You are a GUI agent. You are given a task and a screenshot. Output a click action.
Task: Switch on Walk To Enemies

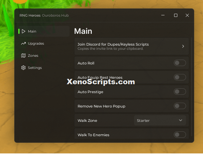(180, 135)
